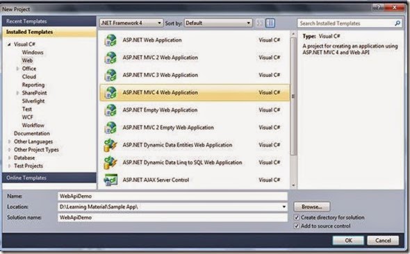Expand the SharePoint tree node

click(17, 93)
